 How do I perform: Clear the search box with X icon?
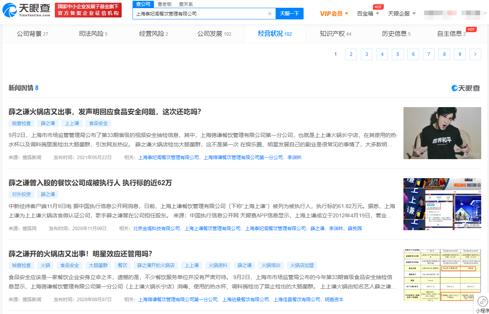[x=270, y=14]
